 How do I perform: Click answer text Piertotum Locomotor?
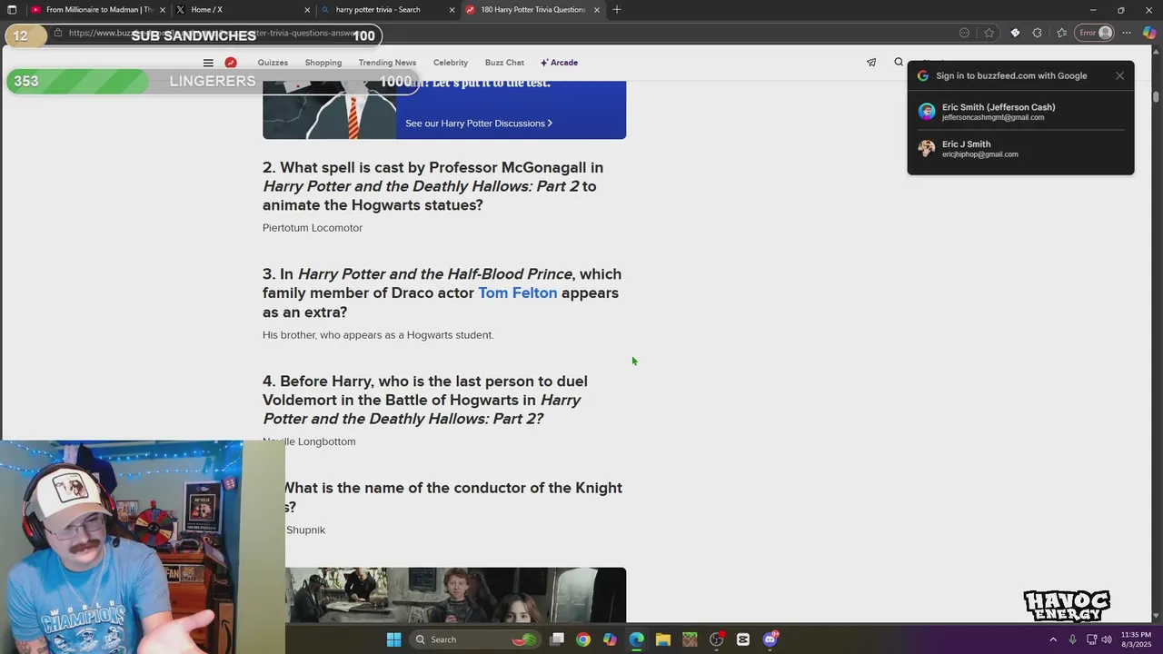[313, 228]
